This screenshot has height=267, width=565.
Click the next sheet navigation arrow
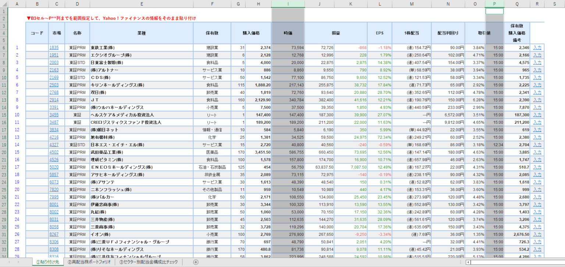pyautogui.click(x=19, y=262)
